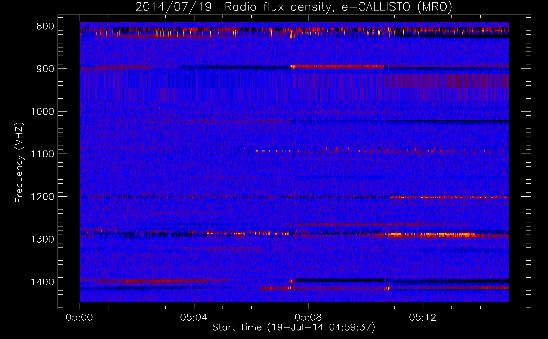Select the '1000' frequency axis label
Screen dimensions: 548x339
43,112
